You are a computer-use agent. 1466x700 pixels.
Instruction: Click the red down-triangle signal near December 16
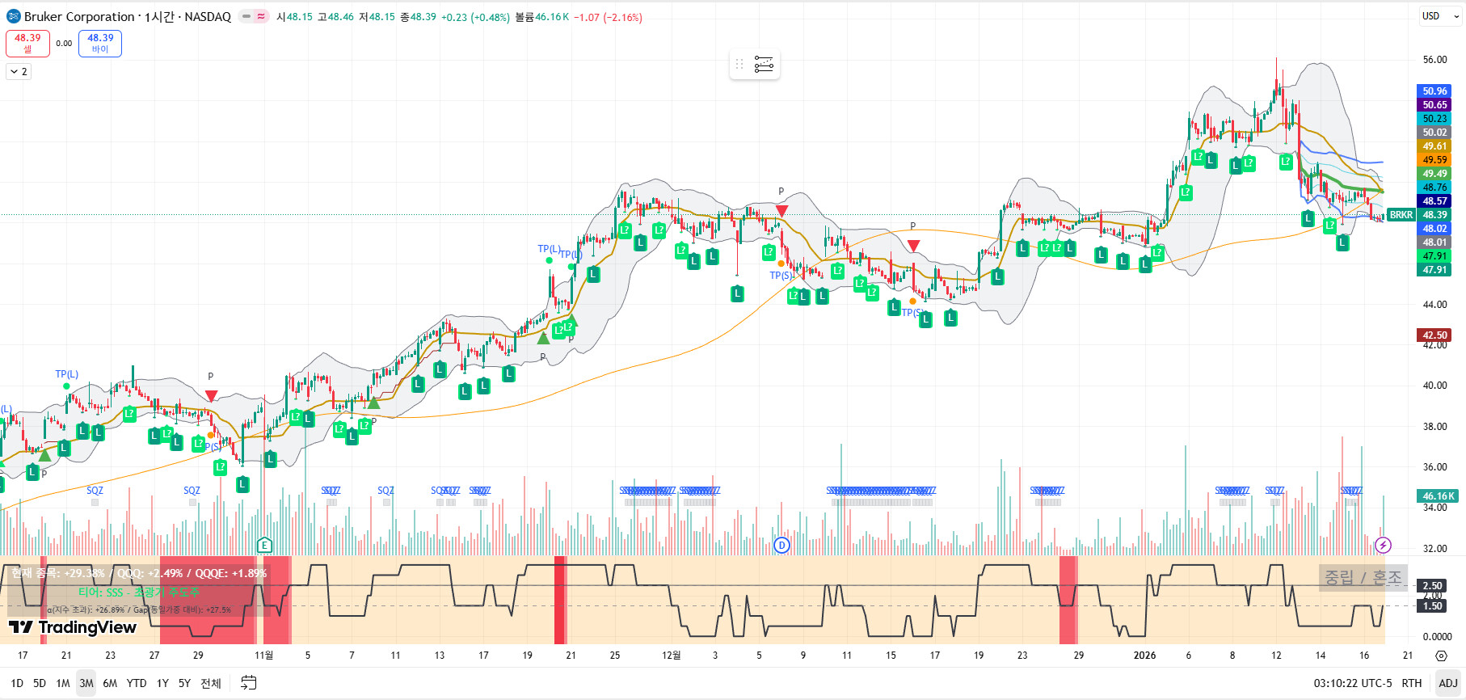[x=913, y=246]
